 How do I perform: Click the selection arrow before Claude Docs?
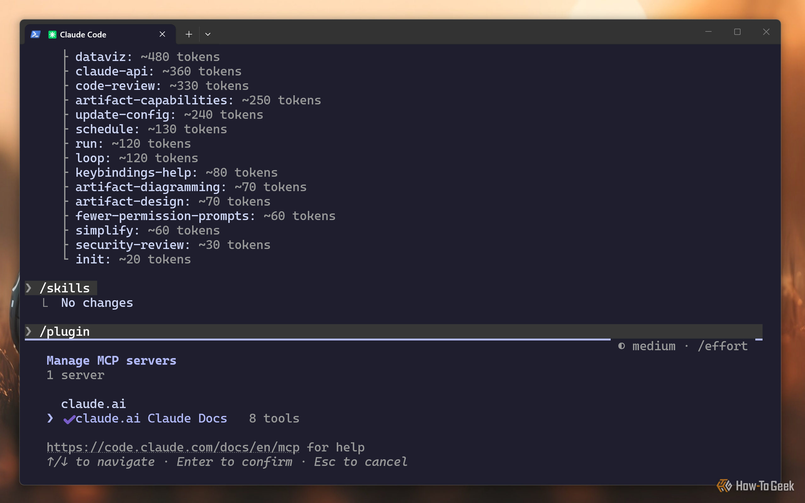coord(50,418)
